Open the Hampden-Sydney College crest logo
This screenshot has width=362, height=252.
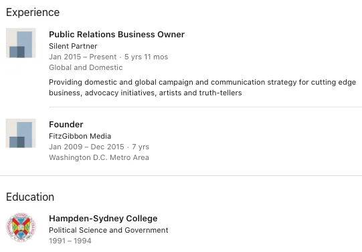[x=21, y=227]
